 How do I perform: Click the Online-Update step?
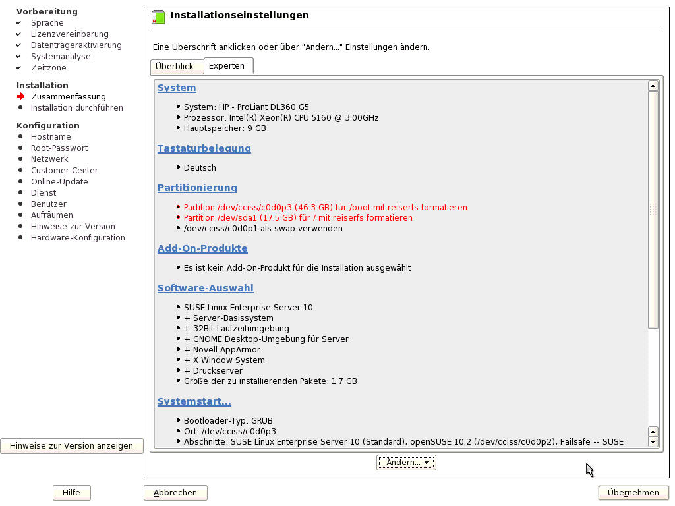tap(59, 182)
